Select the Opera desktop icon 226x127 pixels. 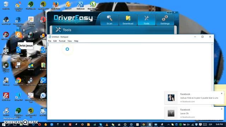pyautogui.click(x=43, y=20)
